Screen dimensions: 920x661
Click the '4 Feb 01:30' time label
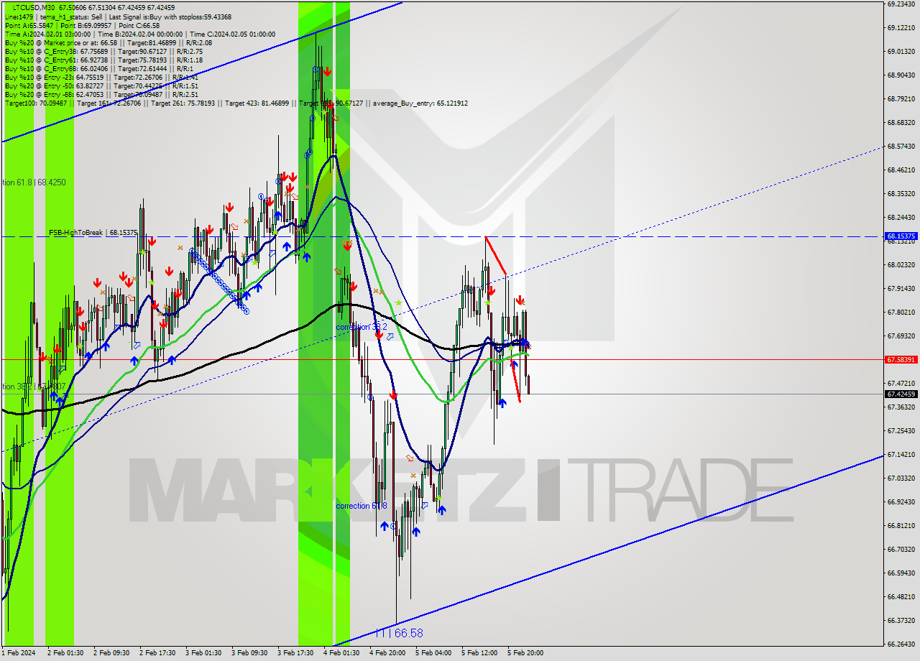click(341, 653)
